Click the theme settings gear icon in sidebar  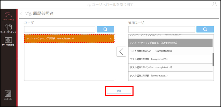tap(8, 93)
